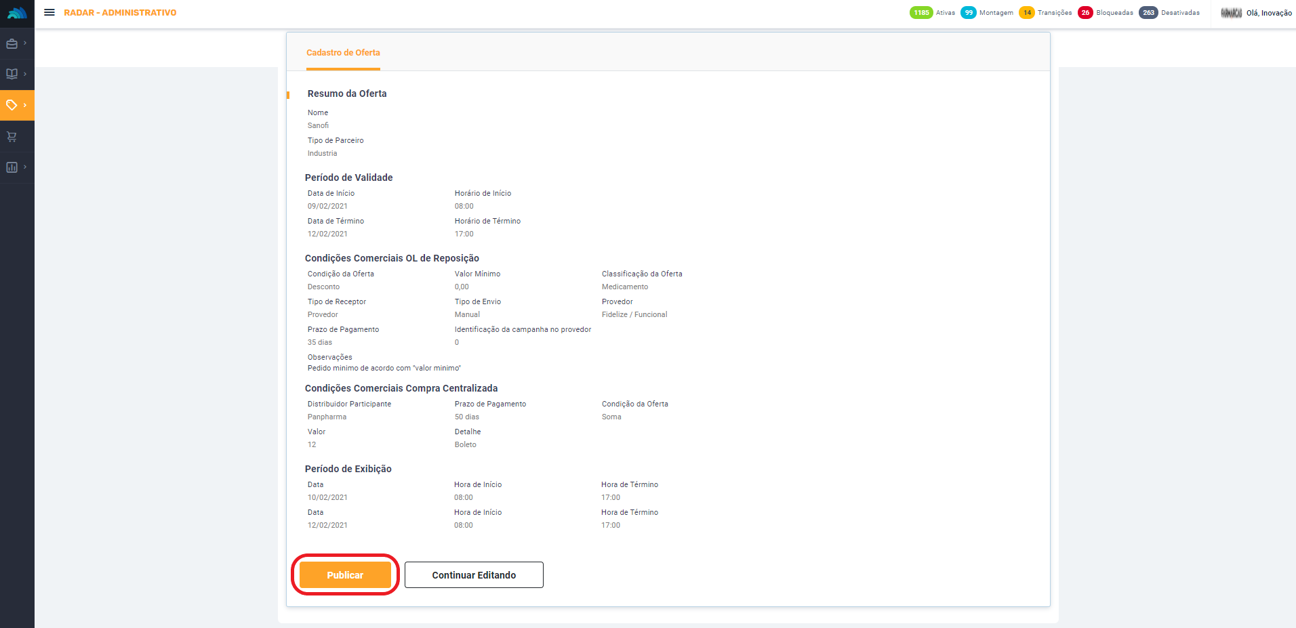Expand the book menu chevron

point(25,74)
